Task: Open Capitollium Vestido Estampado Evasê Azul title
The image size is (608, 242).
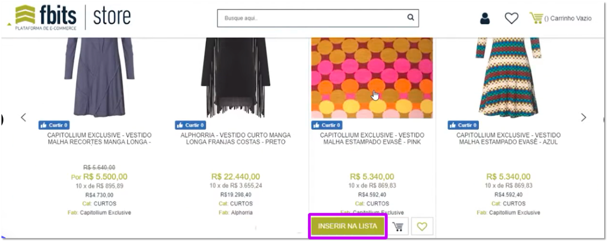Action: click(508, 139)
